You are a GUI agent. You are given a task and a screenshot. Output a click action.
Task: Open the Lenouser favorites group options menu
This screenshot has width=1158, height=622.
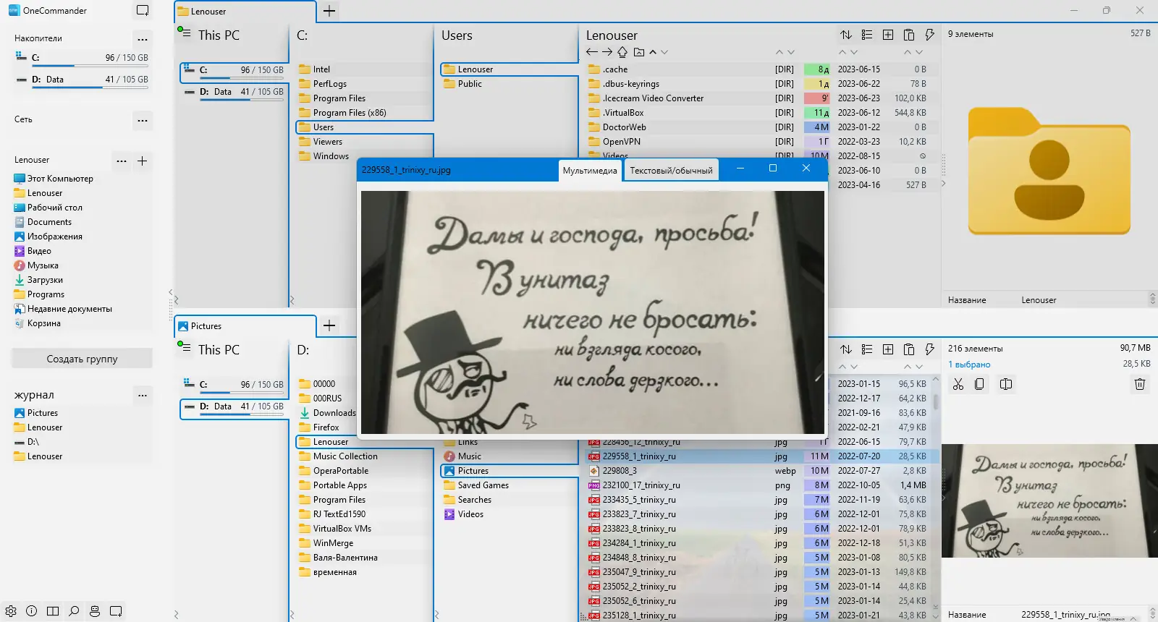tap(122, 161)
